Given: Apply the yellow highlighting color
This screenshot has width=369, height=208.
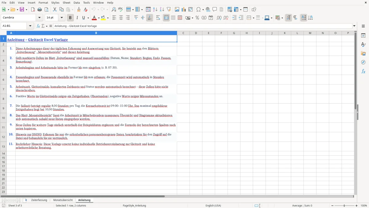Looking at the screenshot, I should [x=103, y=18].
